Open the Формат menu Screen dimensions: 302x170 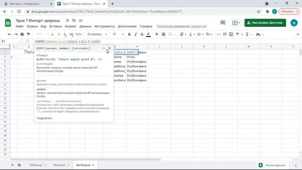coord(70,26)
